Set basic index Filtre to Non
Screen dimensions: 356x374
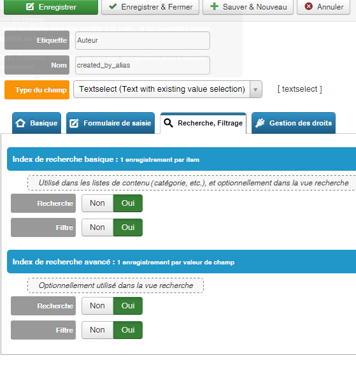(x=97, y=227)
